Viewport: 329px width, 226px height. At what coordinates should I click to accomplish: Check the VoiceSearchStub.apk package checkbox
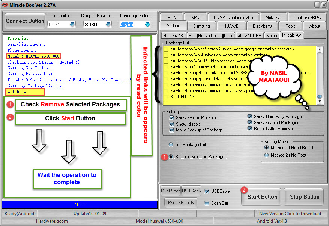point(166,49)
